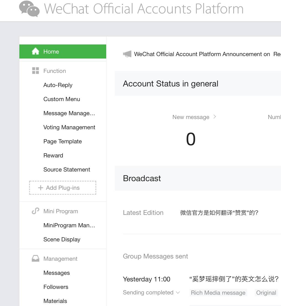
Task: Click the Group Messages sent label
Action: [155, 256]
